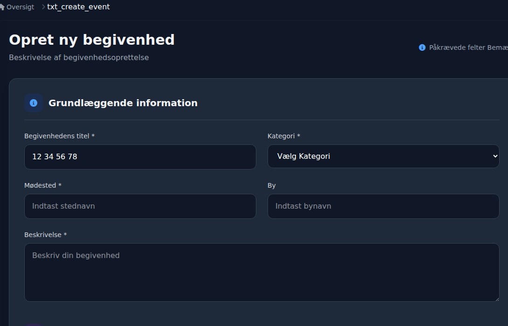Click the Beskrivelse text area
The width and height of the screenshot is (508, 326).
tap(262, 272)
